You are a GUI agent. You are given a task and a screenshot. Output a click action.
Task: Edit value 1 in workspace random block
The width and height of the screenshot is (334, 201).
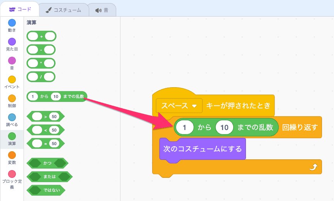(x=185, y=127)
